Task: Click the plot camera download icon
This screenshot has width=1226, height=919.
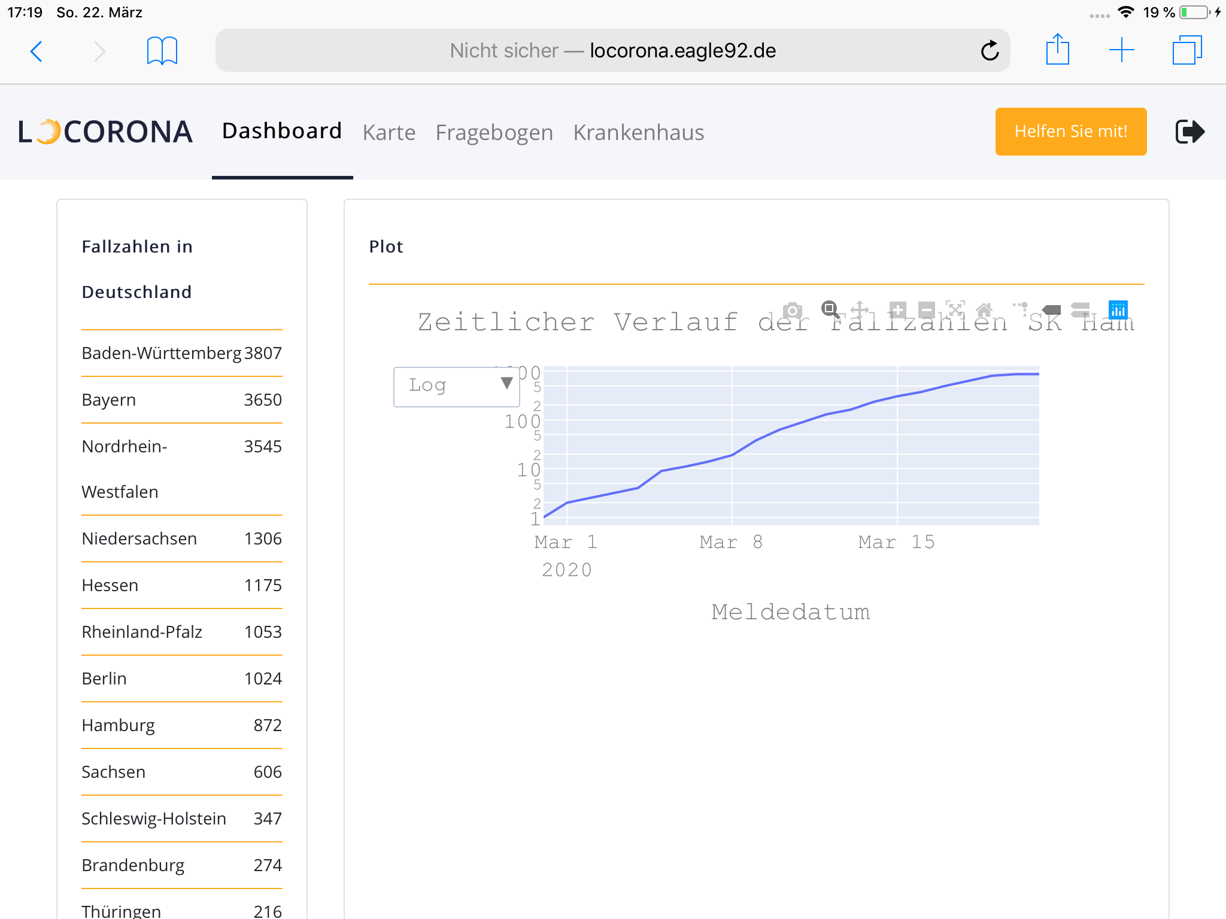Action: point(793,311)
